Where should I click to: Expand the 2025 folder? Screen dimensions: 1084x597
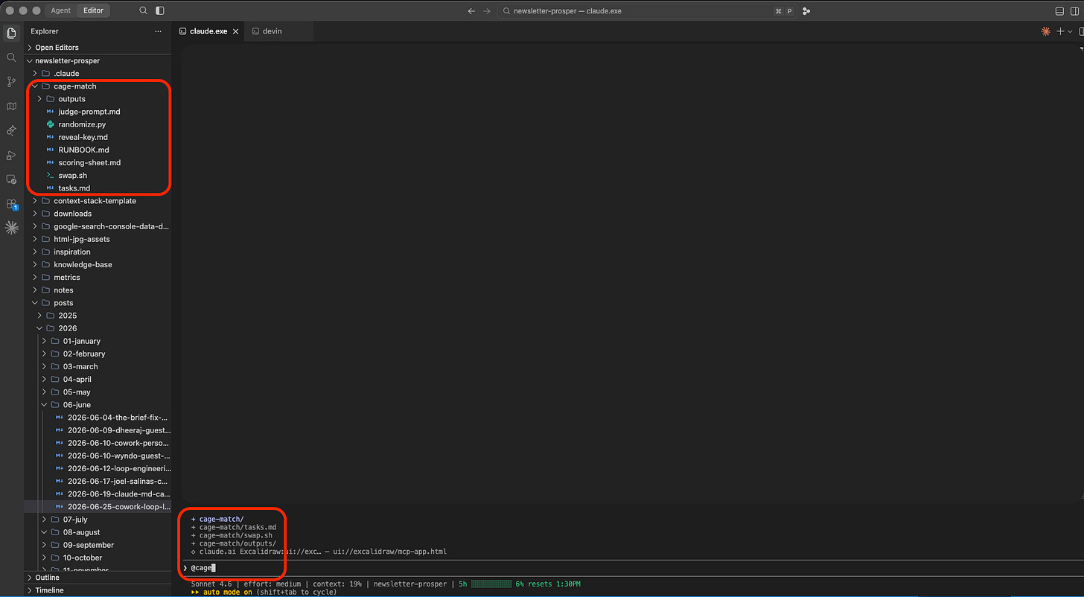[98, 315]
